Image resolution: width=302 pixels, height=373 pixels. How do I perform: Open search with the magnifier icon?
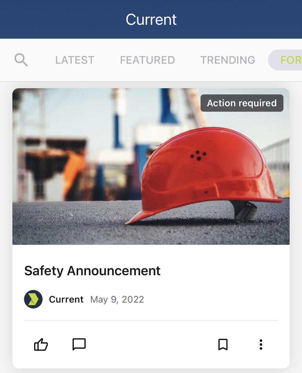[x=21, y=60]
